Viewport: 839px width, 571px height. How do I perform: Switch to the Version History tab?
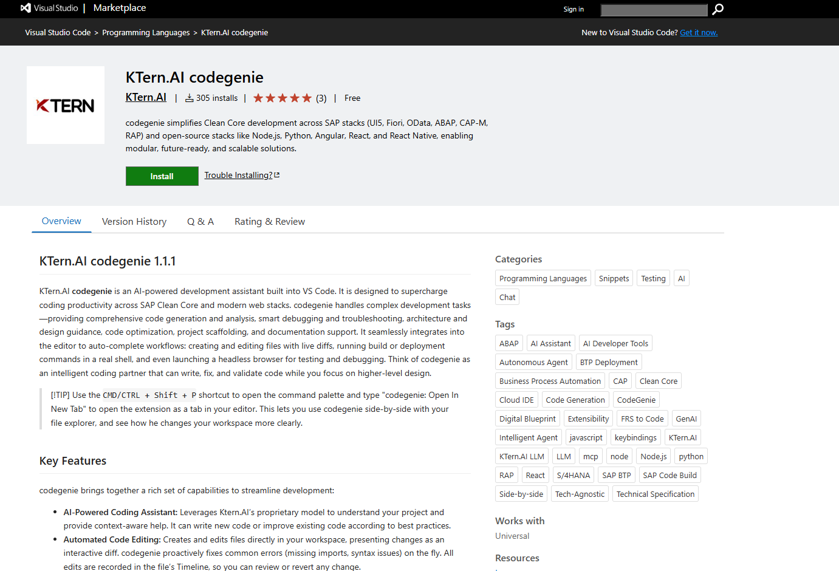tap(134, 222)
